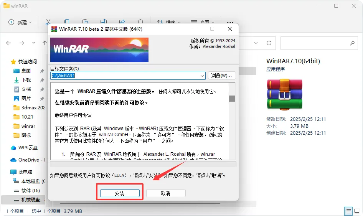Click the delete trash icon in Explorer toolbar
Image resolution: width=363 pixels, height=216 pixels.
click(x=140, y=22)
